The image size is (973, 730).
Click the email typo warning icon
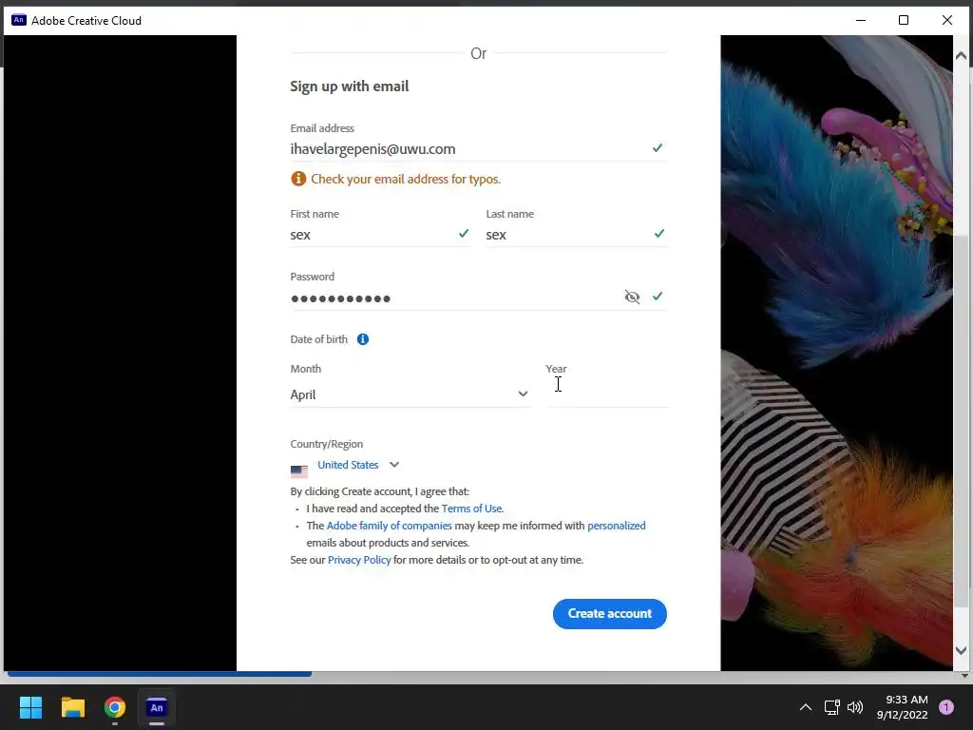click(x=298, y=179)
